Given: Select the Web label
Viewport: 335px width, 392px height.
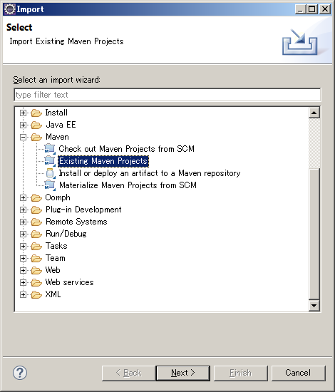Looking at the screenshot, I should tap(53, 271).
